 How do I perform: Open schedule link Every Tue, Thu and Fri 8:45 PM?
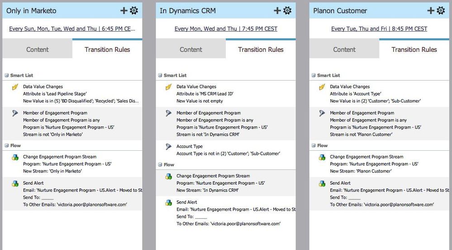[379, 29]
